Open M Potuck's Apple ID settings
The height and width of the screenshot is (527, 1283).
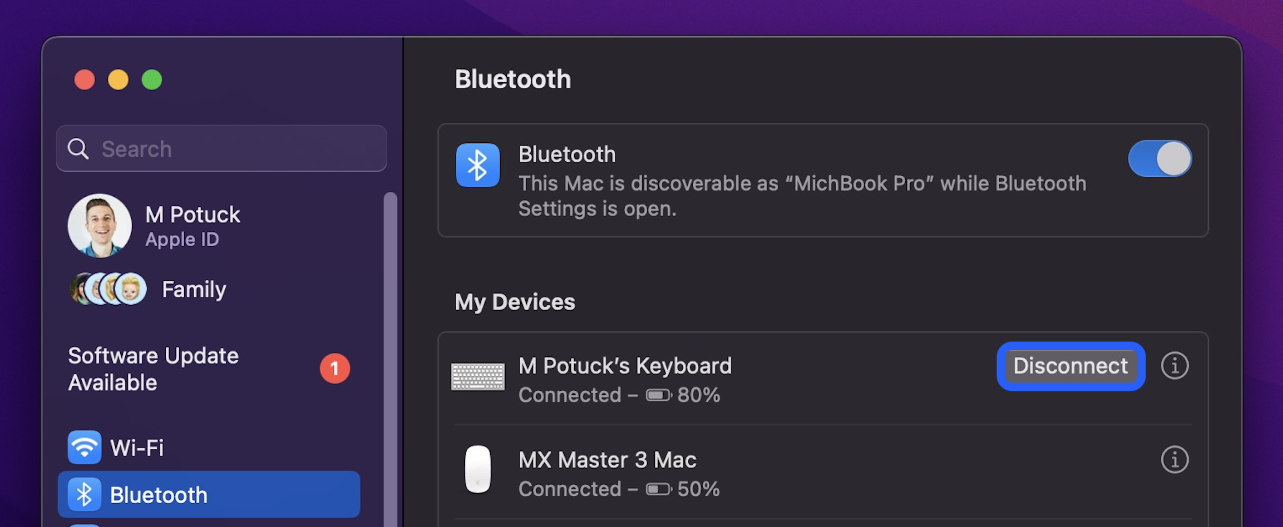pos(193,225)
